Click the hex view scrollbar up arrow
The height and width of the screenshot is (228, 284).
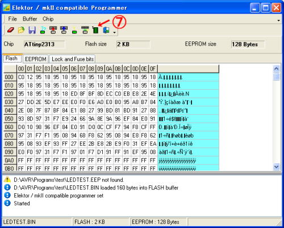[x=277, y=69]
